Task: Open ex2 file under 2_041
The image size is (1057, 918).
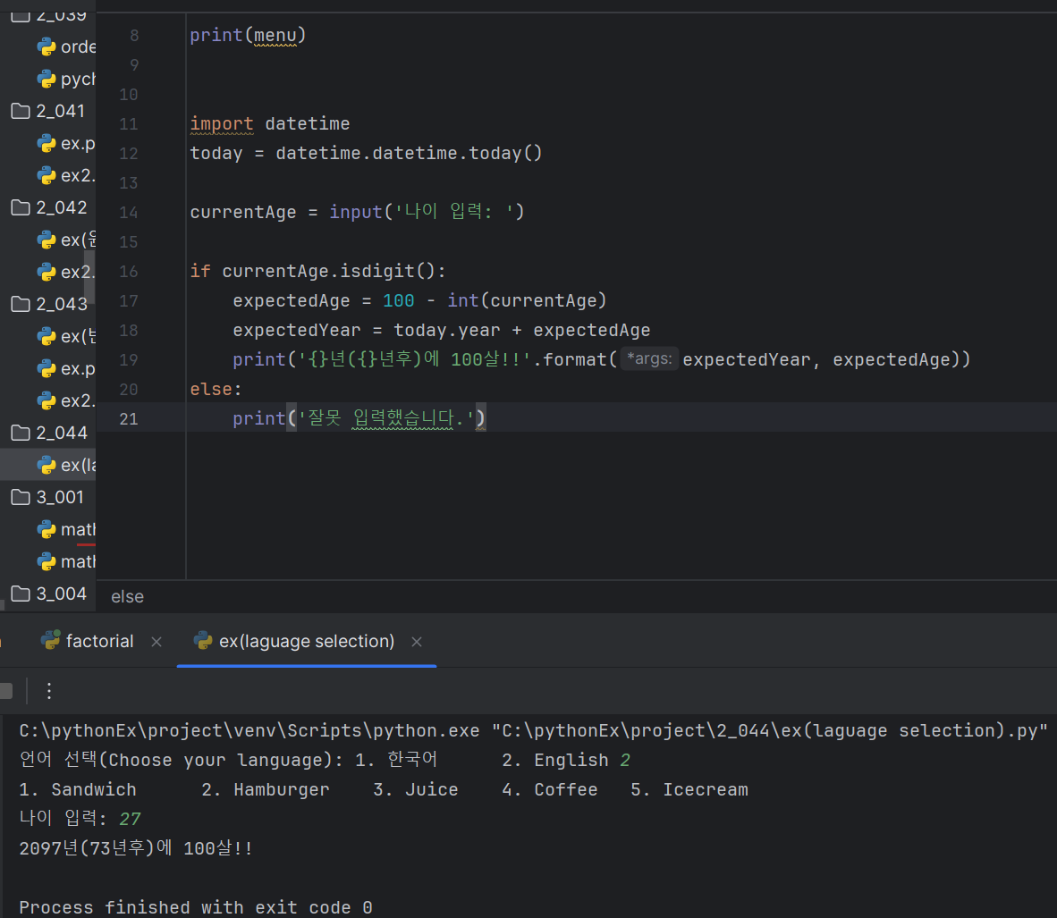Action: point(66,175)
